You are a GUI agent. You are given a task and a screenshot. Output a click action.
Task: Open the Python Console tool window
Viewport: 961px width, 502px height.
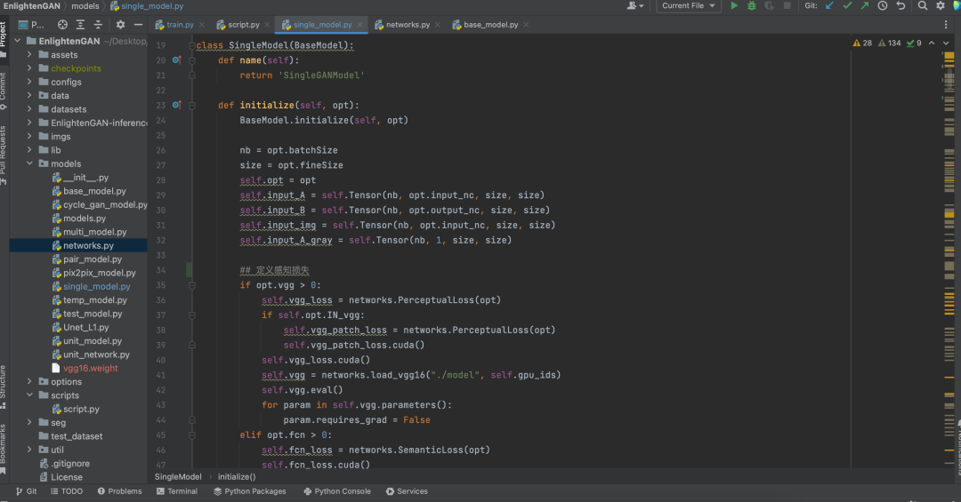(337, 491)
